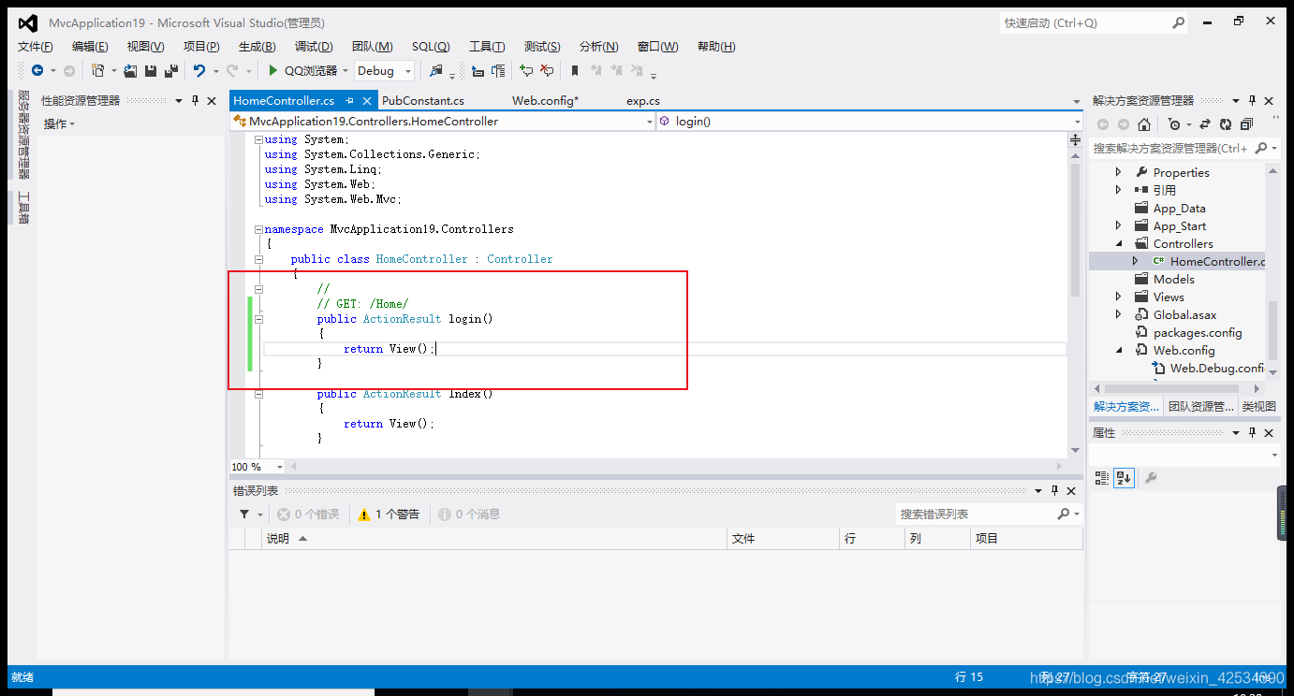1294x696 pixels.
Task: Click the Property Pages wrench icon
Action: point(1151,478)
